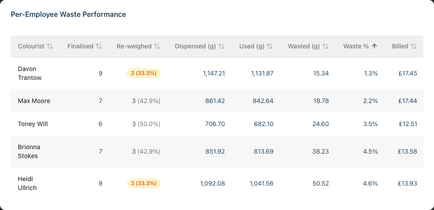Click Max Moore's 3 (42.9%) re-weighed value
The image size is (434, 210).
[x=146, y=101]
